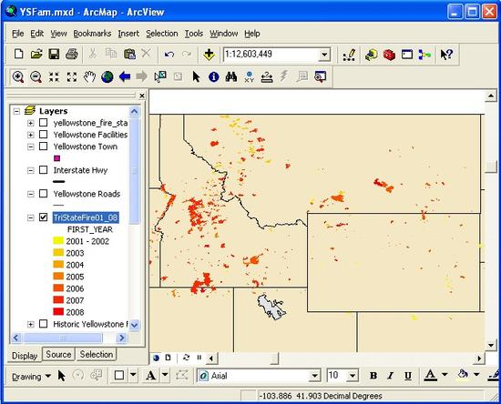This screenshot has height=404, width=501.
Task: Select the Zoom Out magnifier tool
Action: [x=36, y=77]
